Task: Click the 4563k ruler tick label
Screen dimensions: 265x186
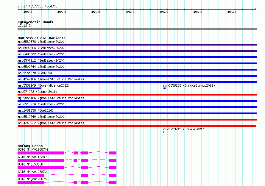Action: click(x=198, y=12)
